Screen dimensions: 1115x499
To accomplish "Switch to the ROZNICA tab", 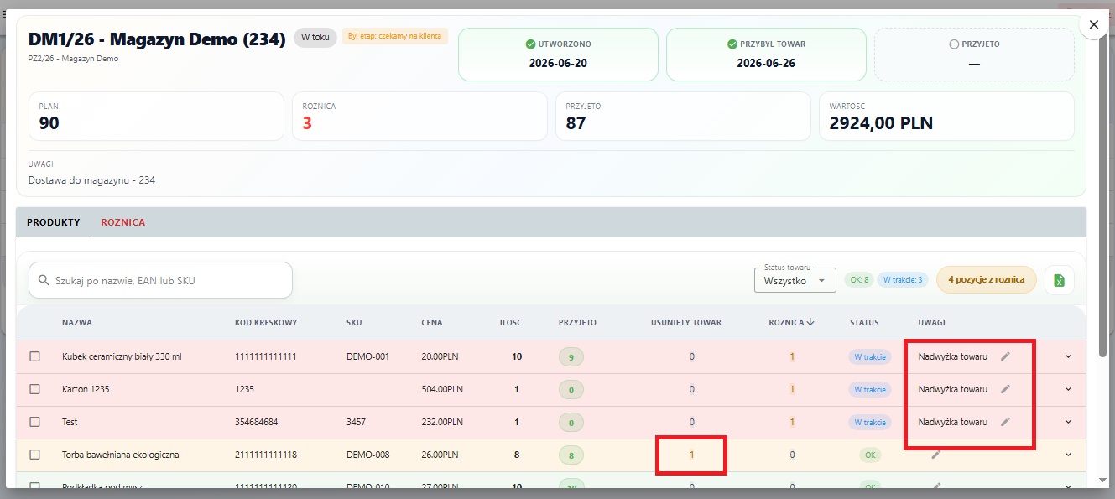I will (122, 222).
